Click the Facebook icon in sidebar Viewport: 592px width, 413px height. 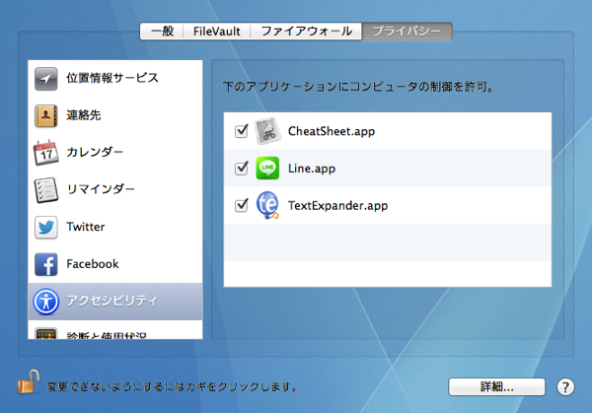(45, 264)
